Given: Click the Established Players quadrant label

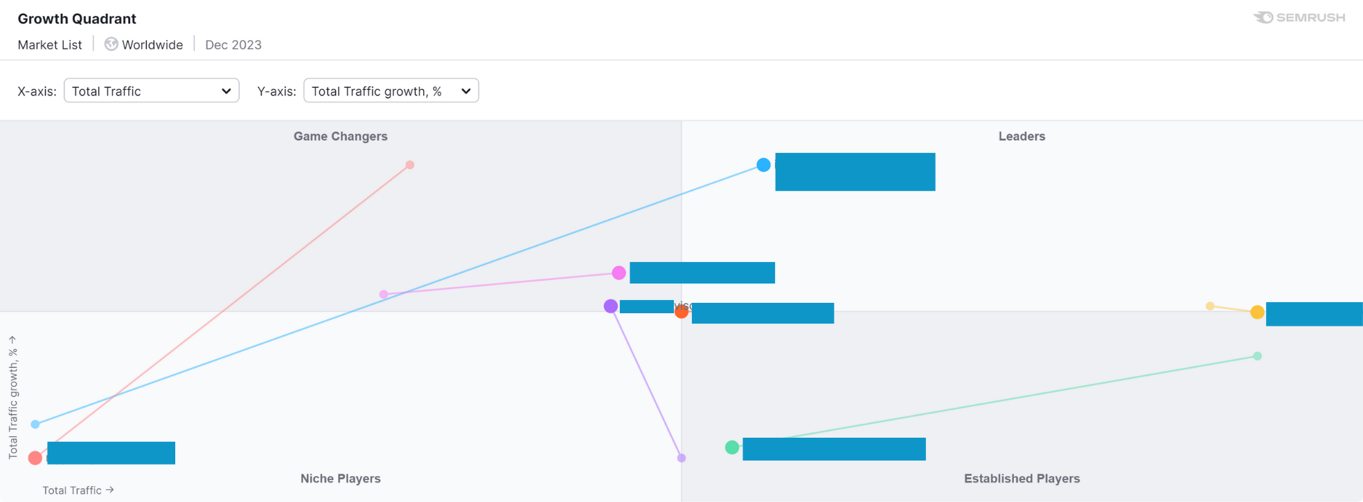Looking at the screenshot, I should click(1022, 478).
